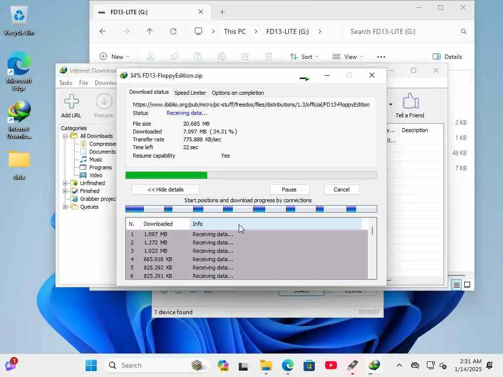Pause the FD13-FloppyEdition download
This screenshot has width=503, height=377.
[289, 189]
